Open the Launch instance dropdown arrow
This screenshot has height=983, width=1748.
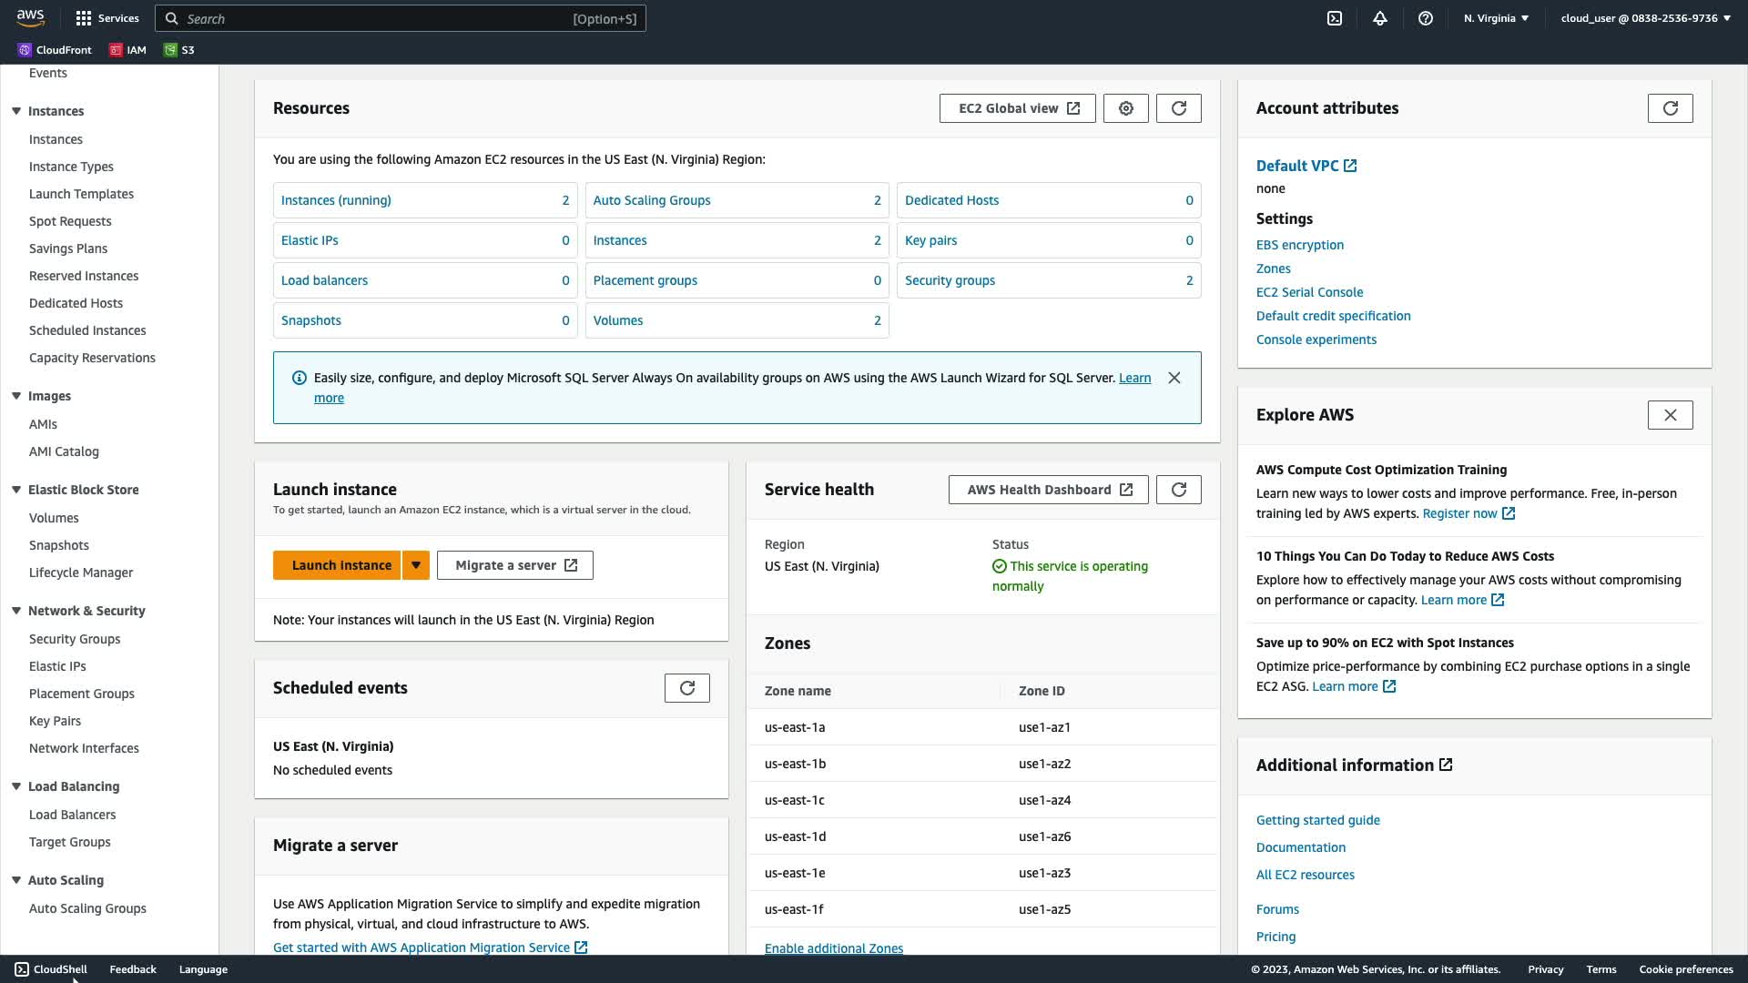click(x=416, y=565)
